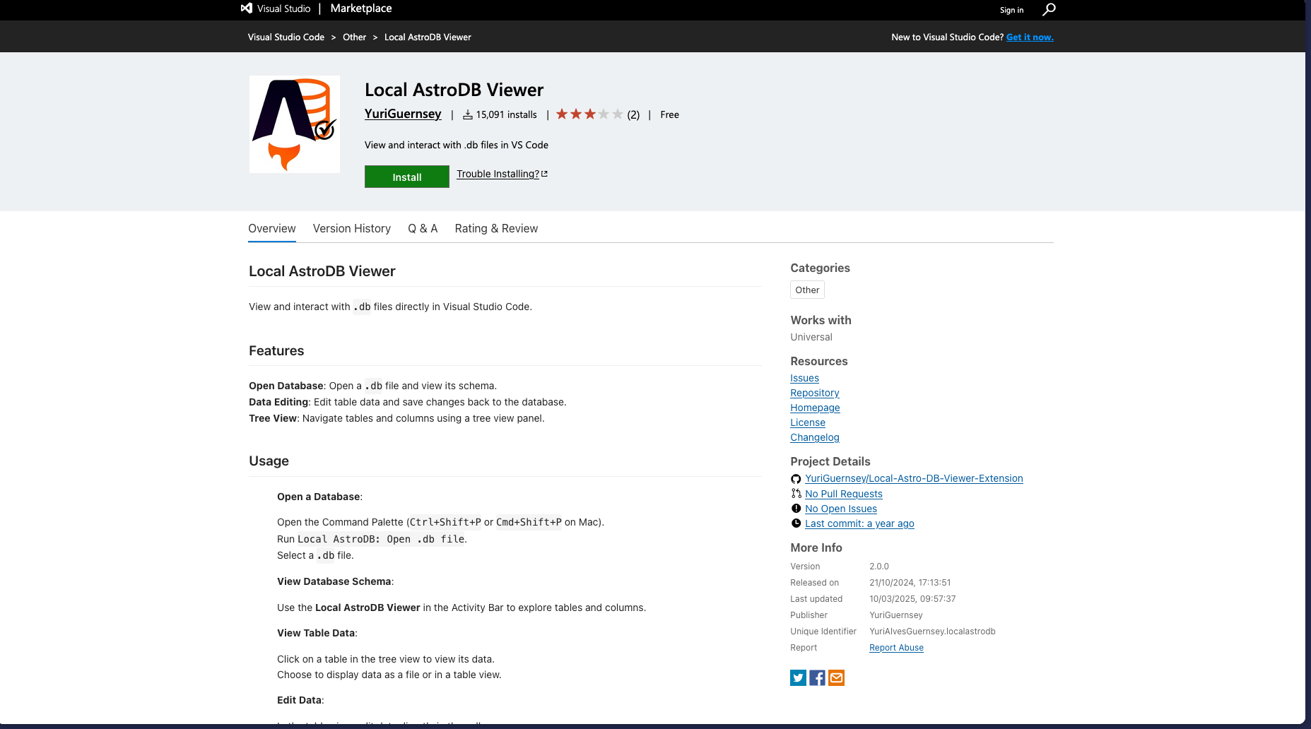The height and width of the screenshot is (729, 1311).
Task: Click Sign in
Action: click(1011, 10)
